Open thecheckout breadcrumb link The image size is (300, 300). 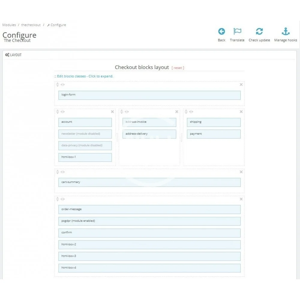coord(31,25)
